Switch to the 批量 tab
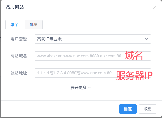The image size is (162, 118). pyautogui.click(x=34, y=25)
